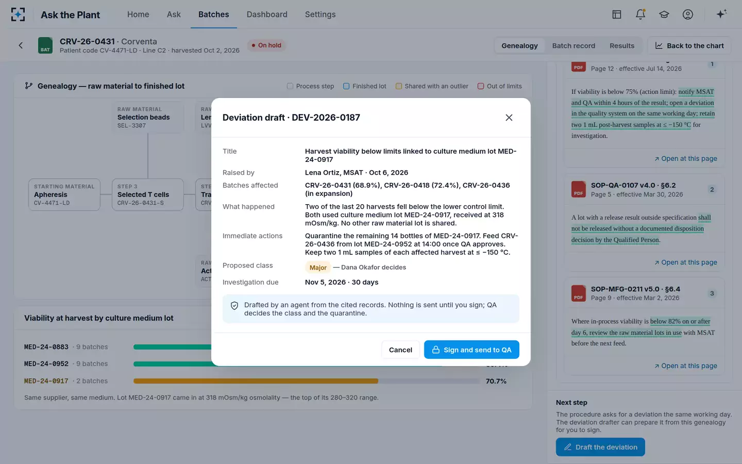Click the MED-24-0952 lot row label
The height and width of the screenshot is (464, 742).
click(x=46, y=364)
